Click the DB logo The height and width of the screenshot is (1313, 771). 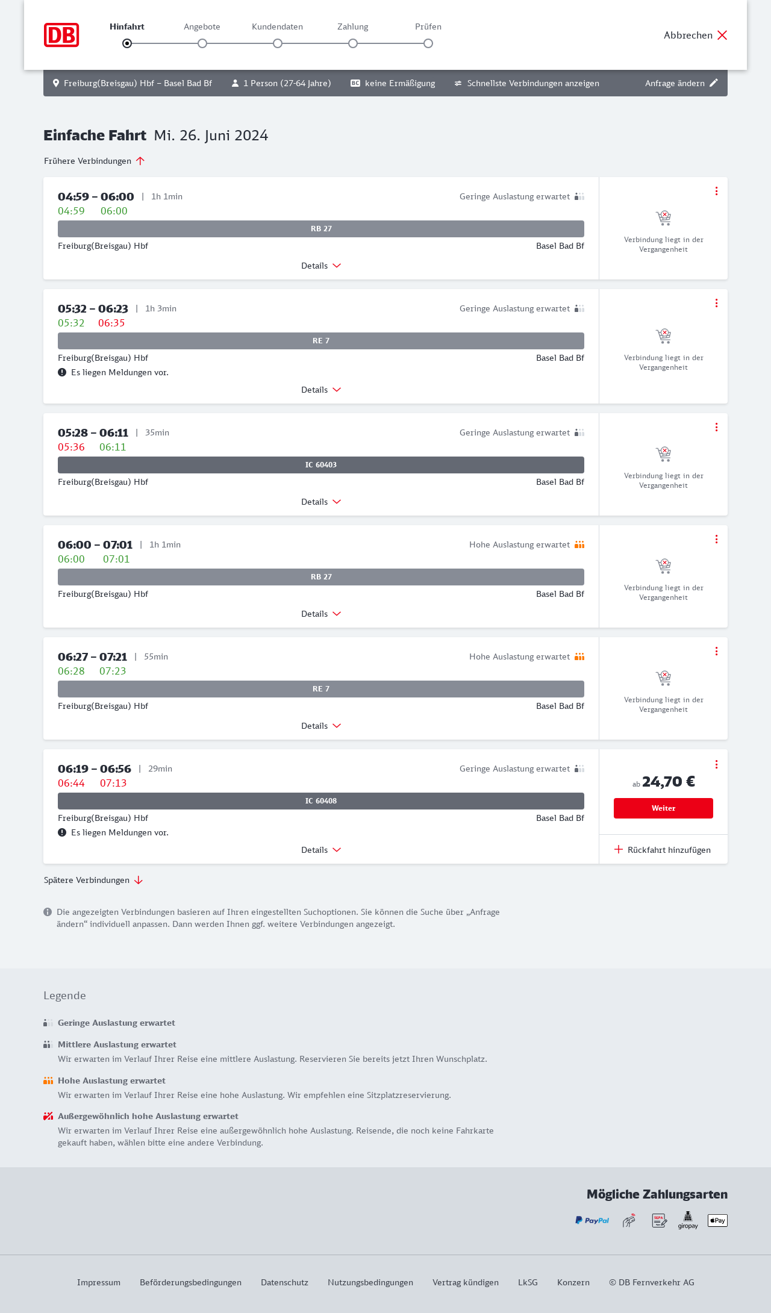61,35
